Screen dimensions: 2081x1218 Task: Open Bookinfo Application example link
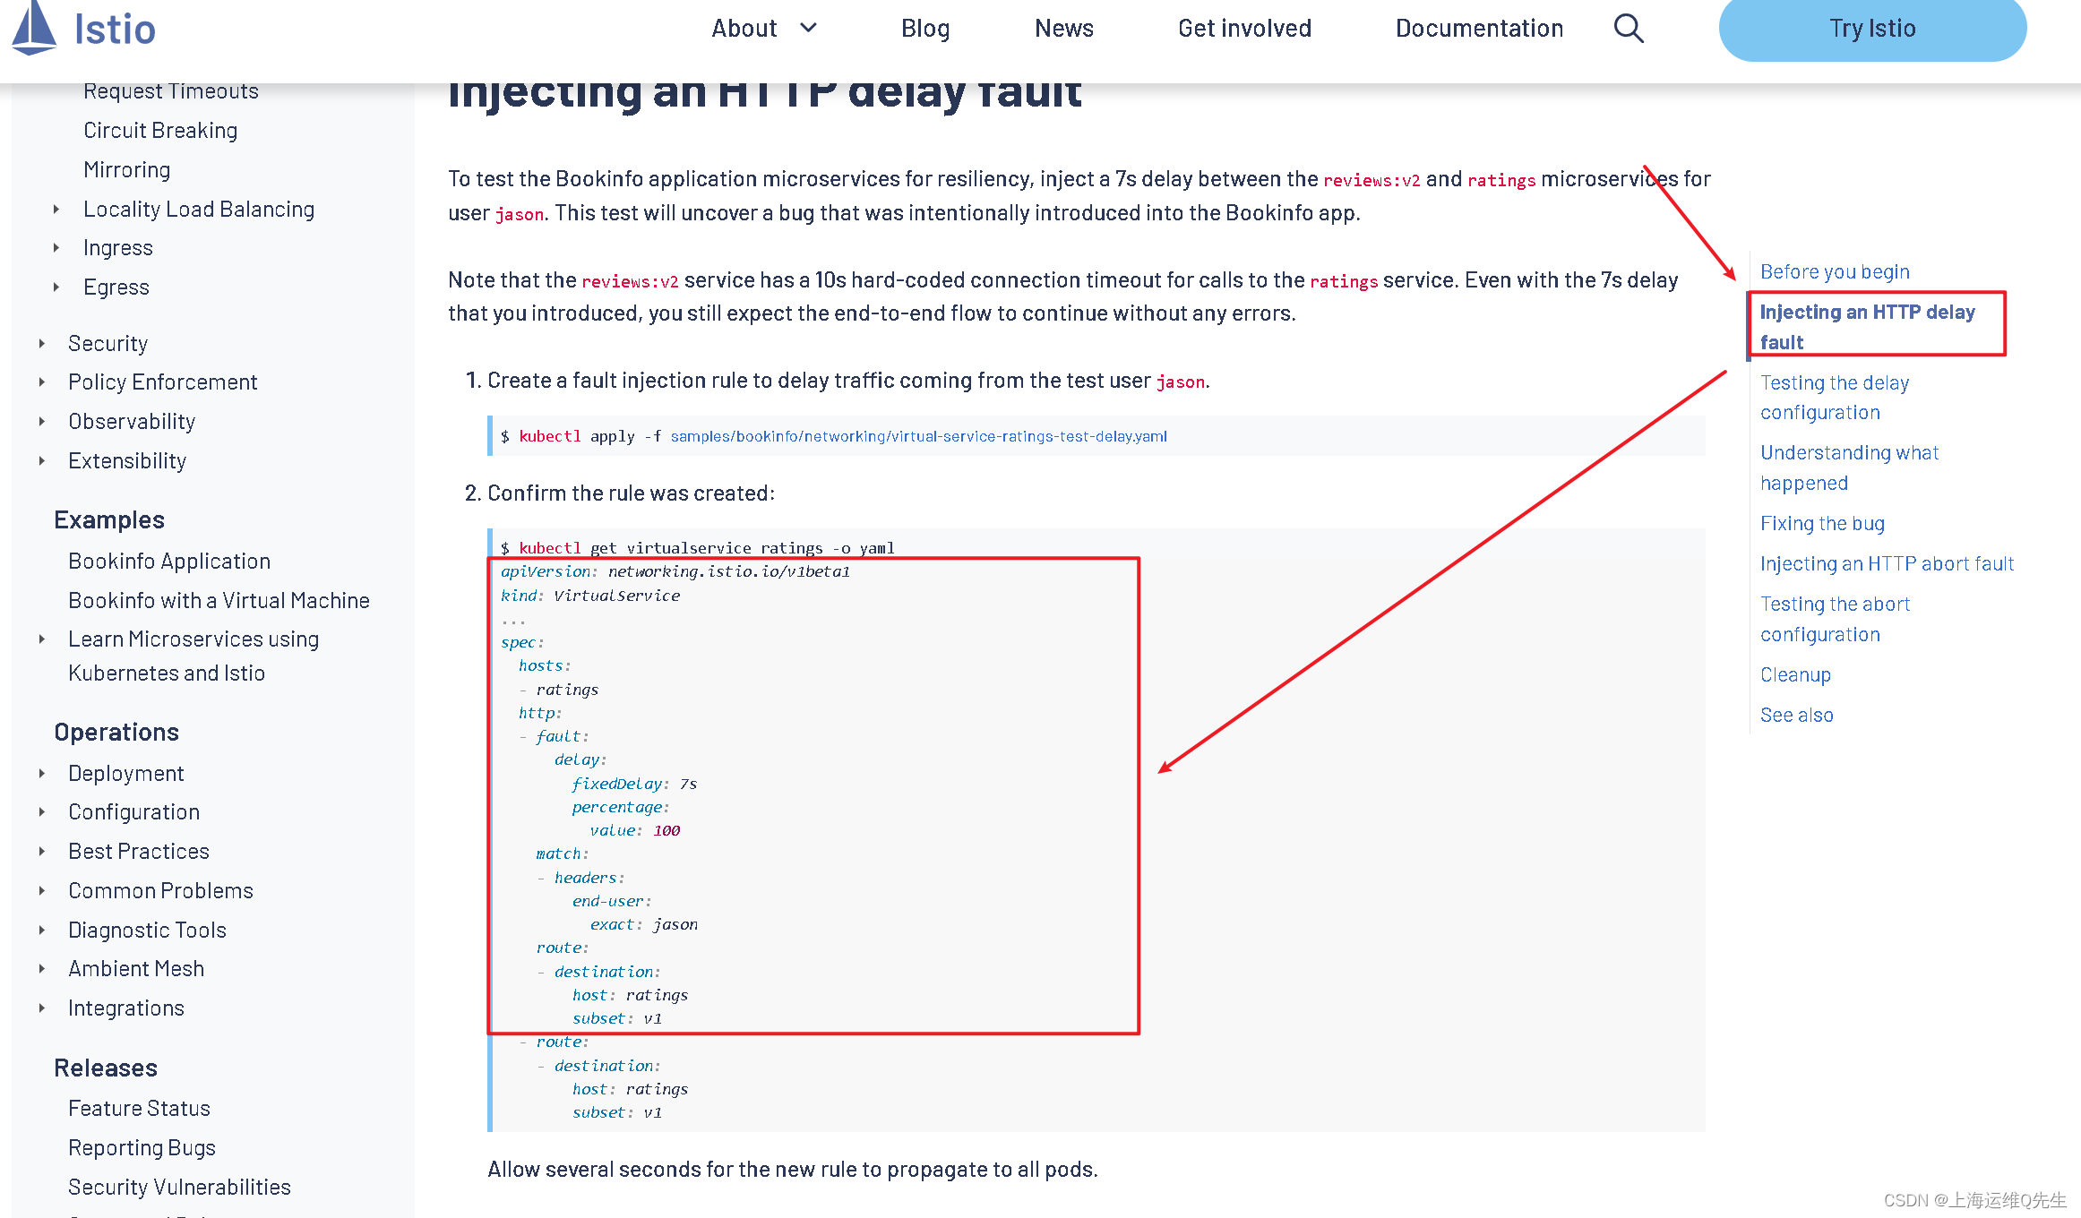point(169,562)
